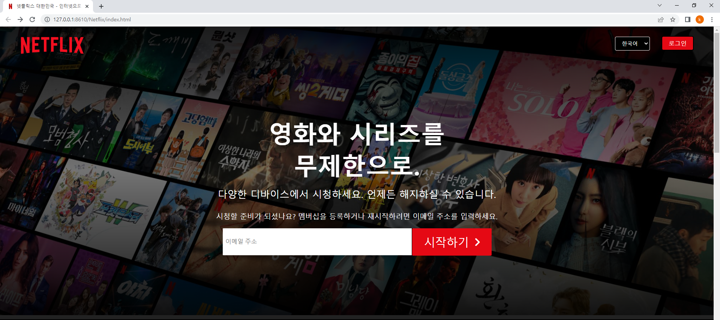
Task: Open the 한국어 language dropdown
Action: [x=632, y=43]
